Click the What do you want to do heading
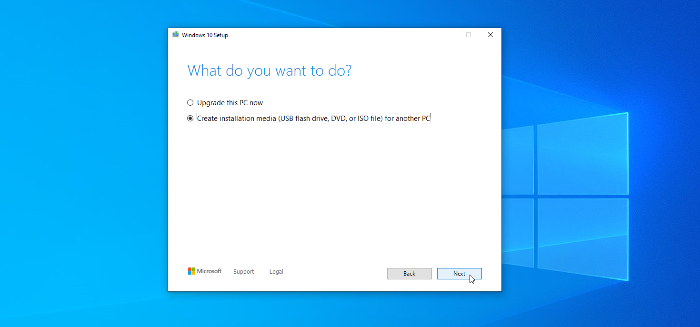This screenshot has height=327, width=700. click(x=270, y=70)
